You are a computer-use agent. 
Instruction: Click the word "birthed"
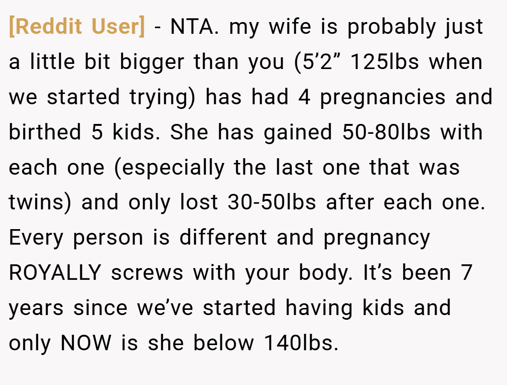point(45,132)
